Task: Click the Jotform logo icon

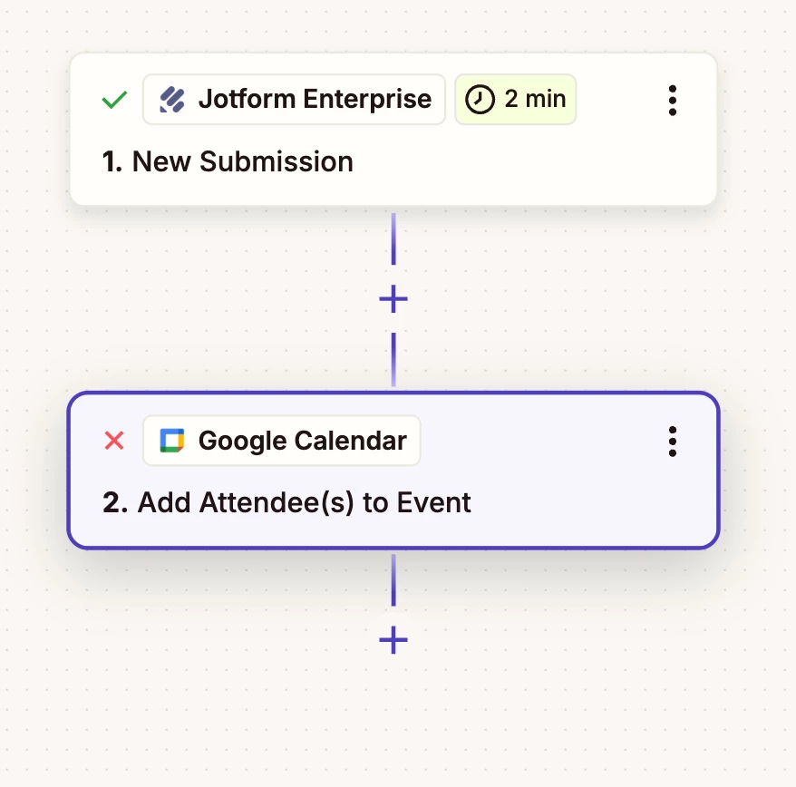Action: [x=172, y=100]
